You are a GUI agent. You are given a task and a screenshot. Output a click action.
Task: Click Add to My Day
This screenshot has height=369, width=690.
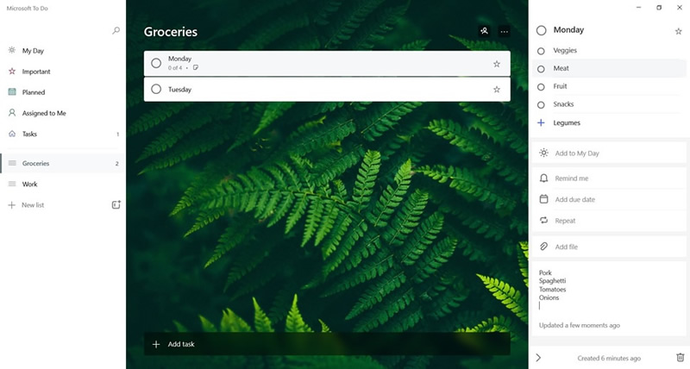click(x=609, y=153)
